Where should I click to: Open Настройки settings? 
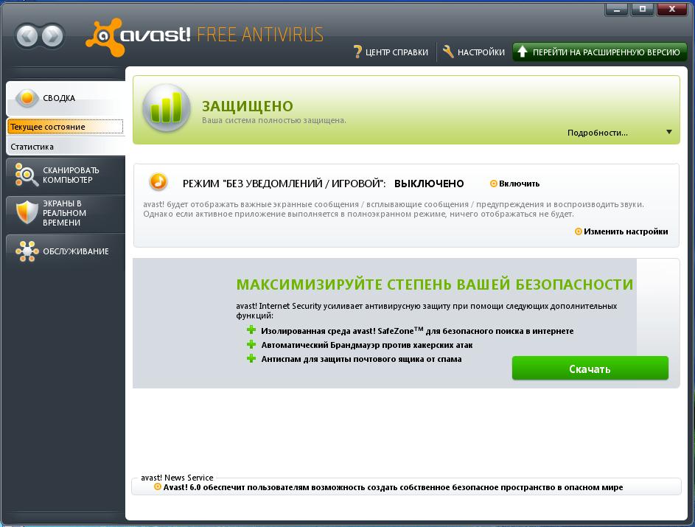pyautogui.click(x=473, y=52)
